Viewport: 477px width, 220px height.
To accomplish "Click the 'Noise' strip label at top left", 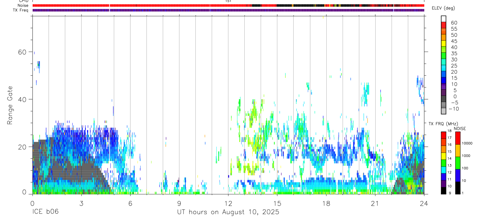I will point(23,5).
